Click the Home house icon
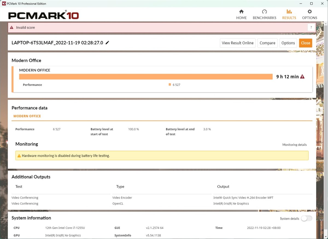The image size is (328, 239). pos(241,12)
